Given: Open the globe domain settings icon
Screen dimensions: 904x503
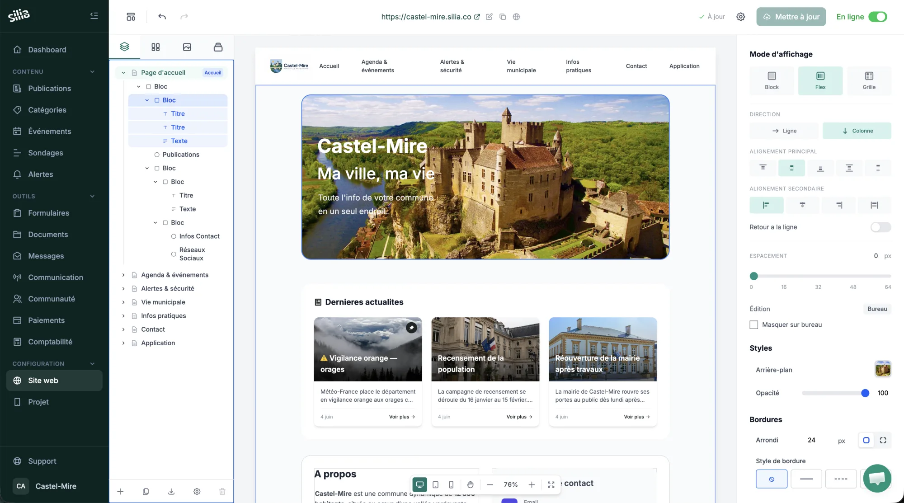Looking at the screenshot, I should tap(516, 17).
